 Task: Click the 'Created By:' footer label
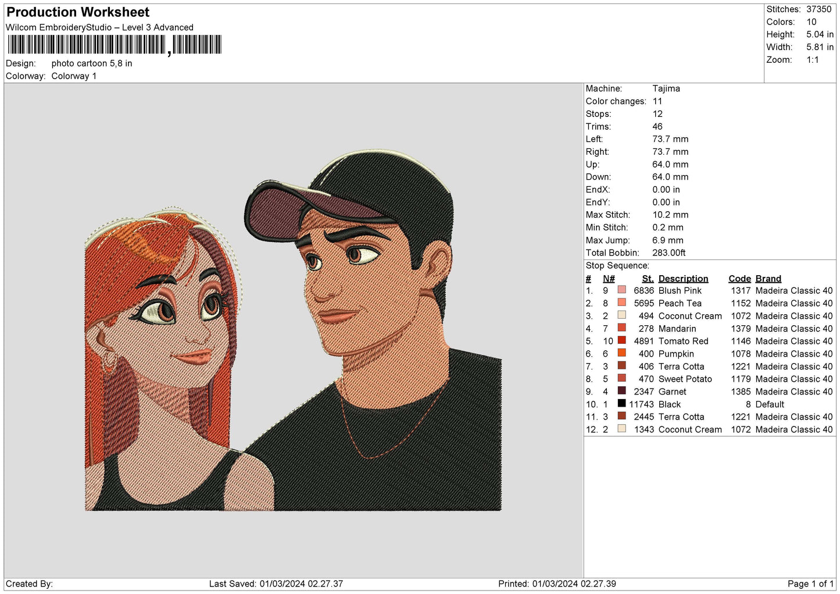(x=29, y=584)
